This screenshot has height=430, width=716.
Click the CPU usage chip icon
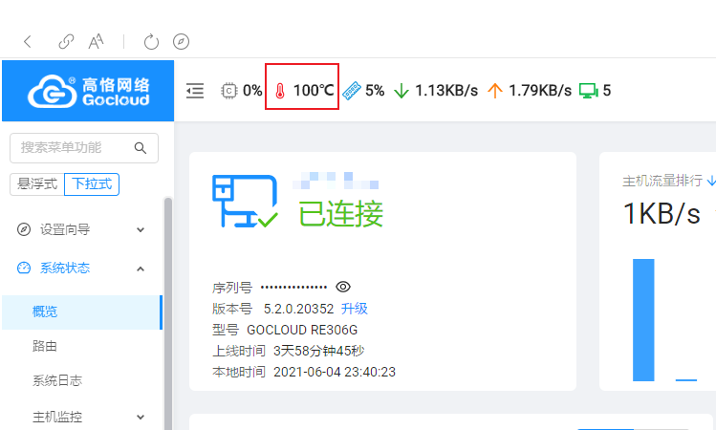tap(229, 91)
